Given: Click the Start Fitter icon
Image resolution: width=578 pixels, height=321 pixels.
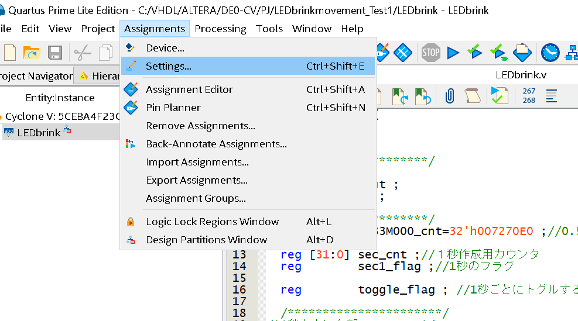Looking at the screenshot, I should pos(522,52).
